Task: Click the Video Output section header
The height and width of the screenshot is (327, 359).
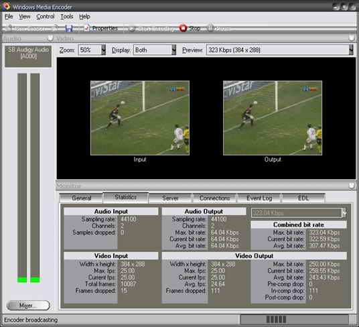Action: pos(254,256)
